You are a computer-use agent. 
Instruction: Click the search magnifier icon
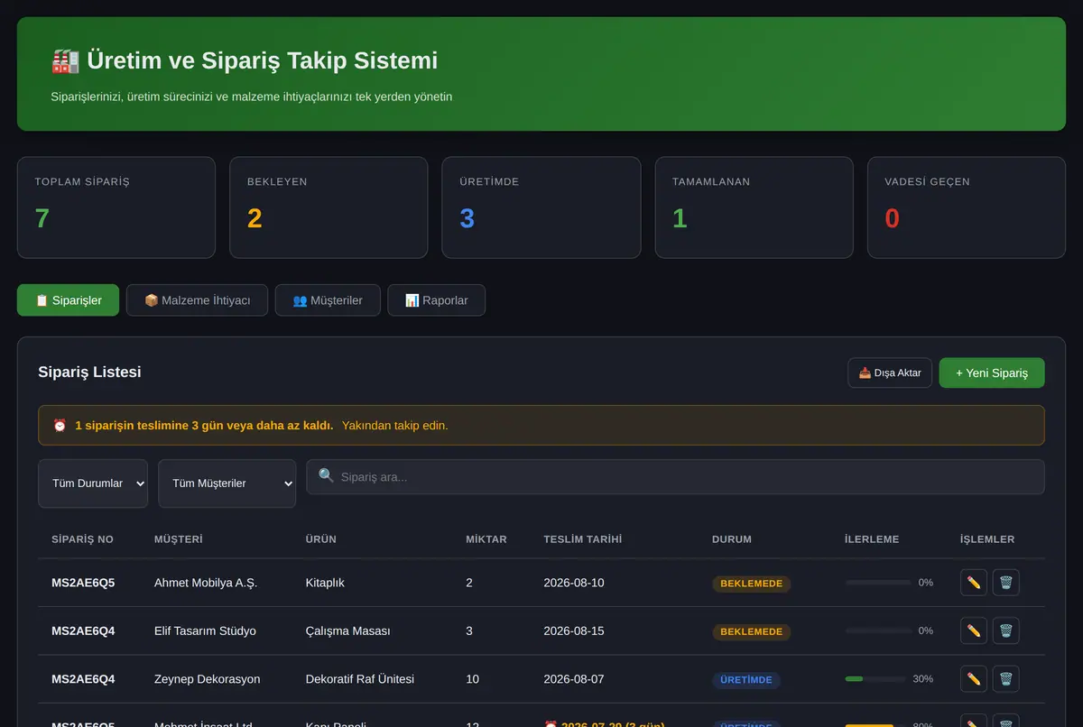(x=327, y=476)
